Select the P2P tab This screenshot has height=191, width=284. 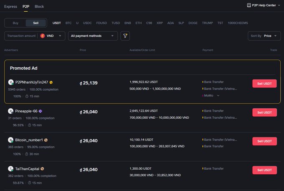click(26, 7)
